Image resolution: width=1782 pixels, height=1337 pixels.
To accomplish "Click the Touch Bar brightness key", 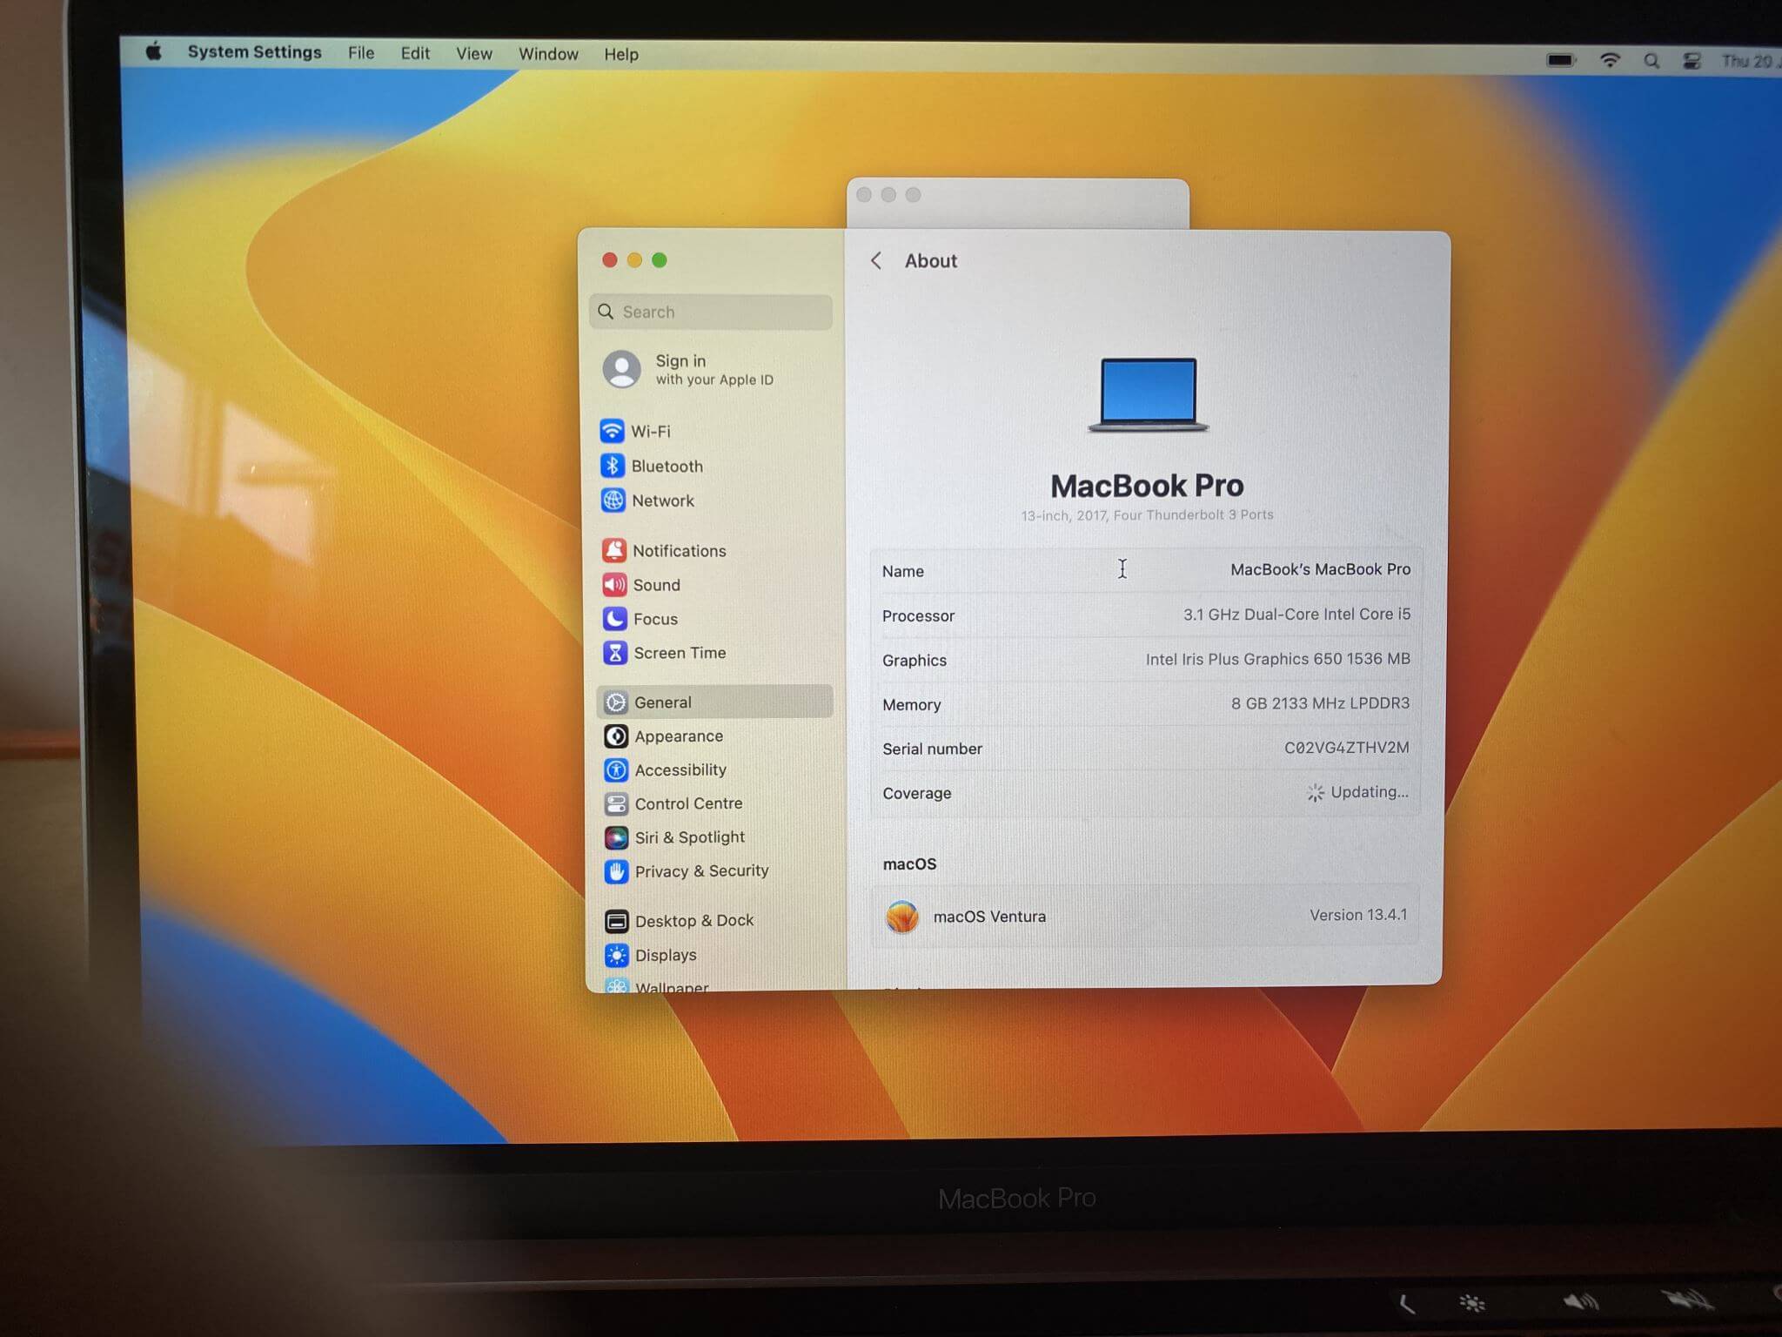I will (x=1471, y=1303).
